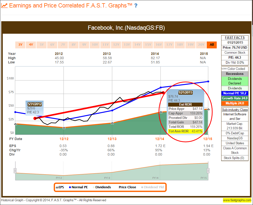Click the Recessions color key
The height and width of the screenshot is (205, 253).
[x=235, y=74]
